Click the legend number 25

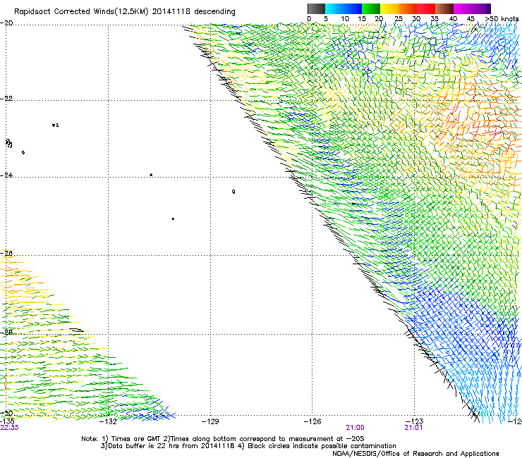pos(399,19)
